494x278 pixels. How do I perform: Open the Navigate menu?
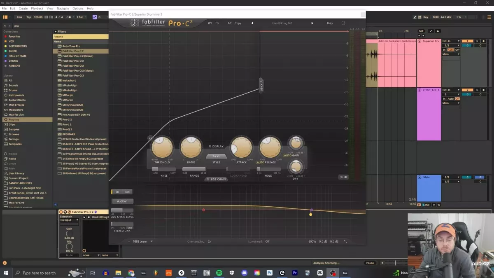[x=63, y=8]
